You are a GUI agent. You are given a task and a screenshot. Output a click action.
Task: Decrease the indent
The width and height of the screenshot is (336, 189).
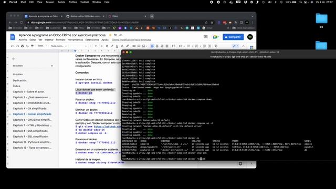pyautogui.click(x=204, y=46)
